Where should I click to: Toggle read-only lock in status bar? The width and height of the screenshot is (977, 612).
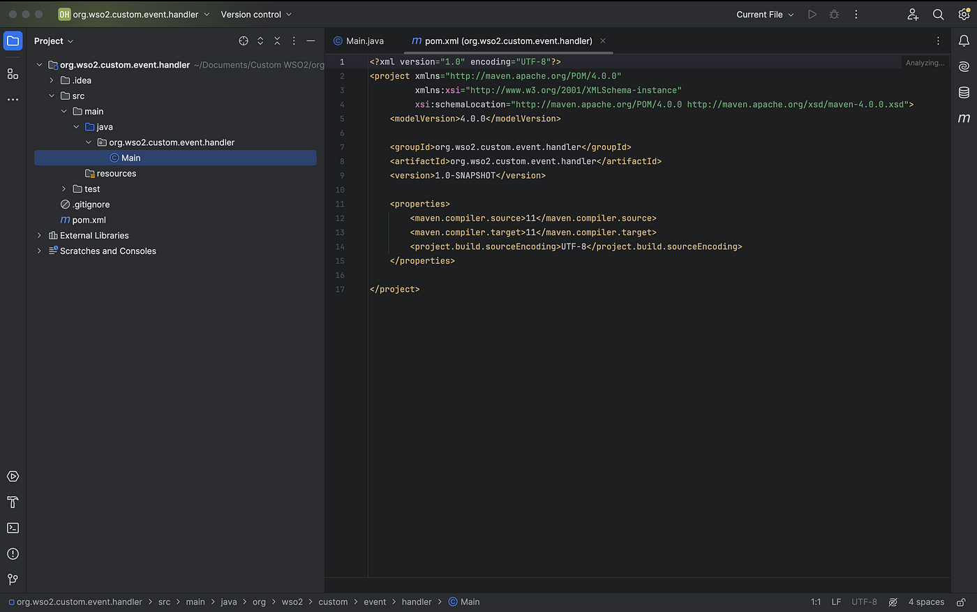point(961,602)
